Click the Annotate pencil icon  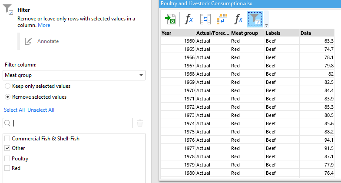point(29,41)
